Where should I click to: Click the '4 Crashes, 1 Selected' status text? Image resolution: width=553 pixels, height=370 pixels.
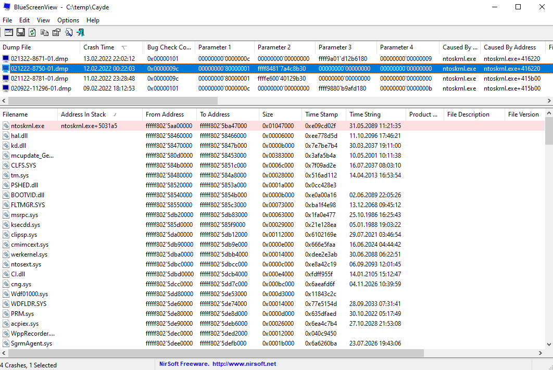pyautogui.click(x=28, y=365)
